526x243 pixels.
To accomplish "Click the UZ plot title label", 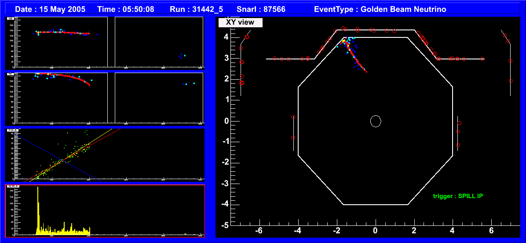I will point(10,18).
